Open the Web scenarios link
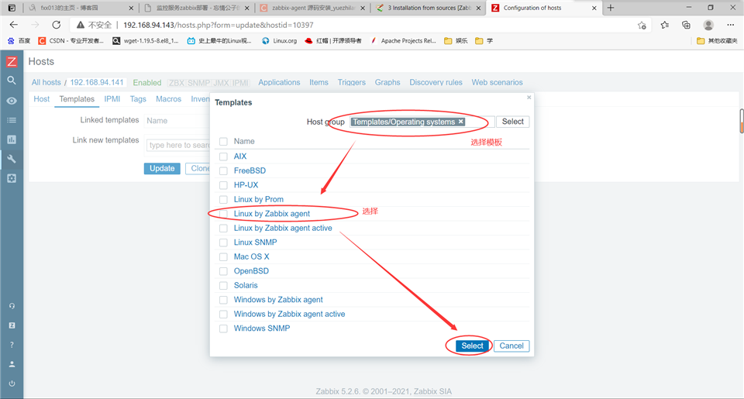 click(x=497, y=82)
